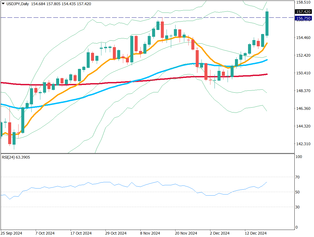Viewport: 314px width, 237px height.
Task: Select the blue 156.750 level price tag
Action: [303, 18]
